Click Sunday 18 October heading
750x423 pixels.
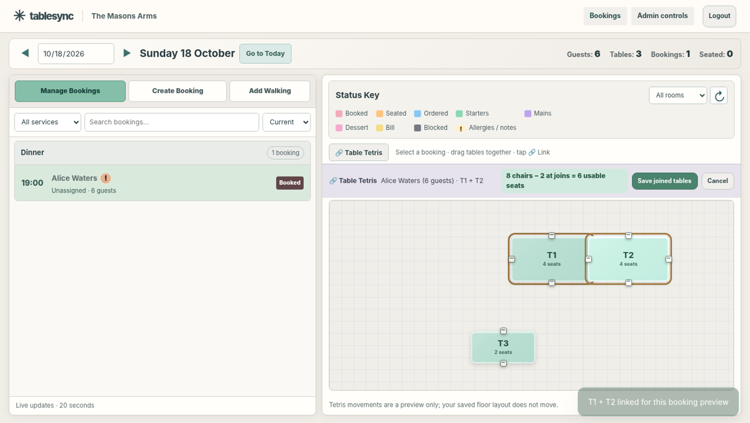point(187,53)
